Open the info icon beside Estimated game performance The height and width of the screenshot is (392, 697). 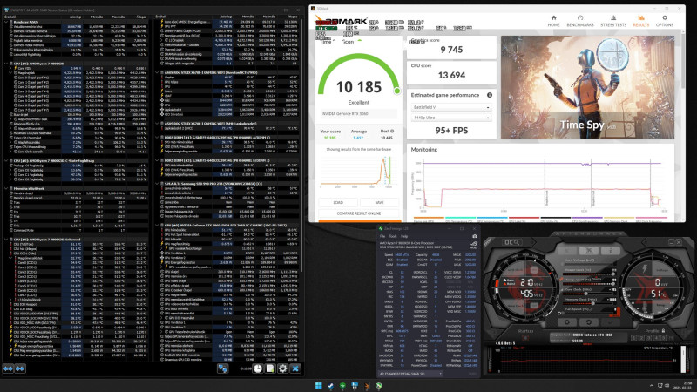tap(490, 95)
